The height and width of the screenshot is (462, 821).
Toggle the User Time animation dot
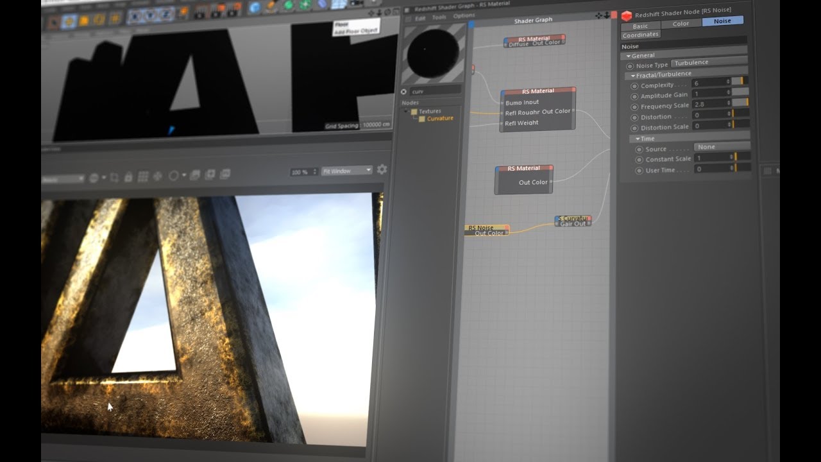[639, 170]
